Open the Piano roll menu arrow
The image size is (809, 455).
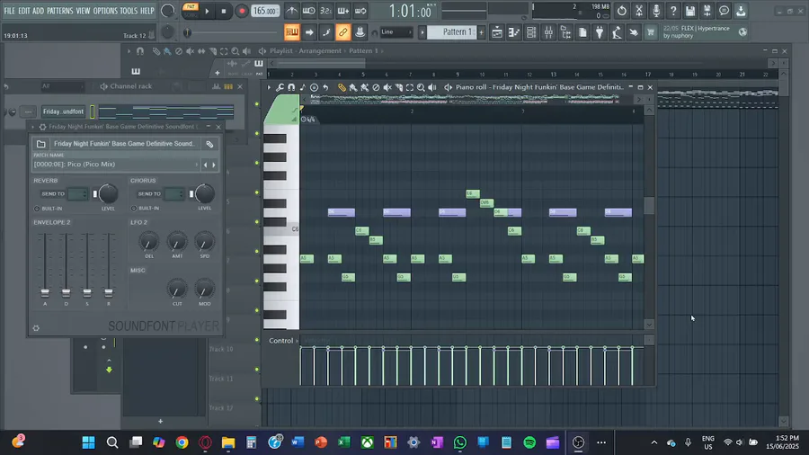268,88
